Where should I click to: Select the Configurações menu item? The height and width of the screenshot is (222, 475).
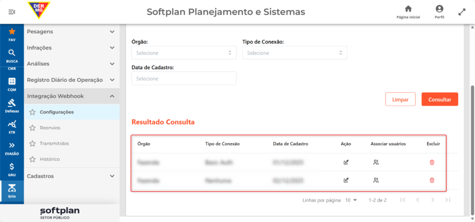(72, 112)
